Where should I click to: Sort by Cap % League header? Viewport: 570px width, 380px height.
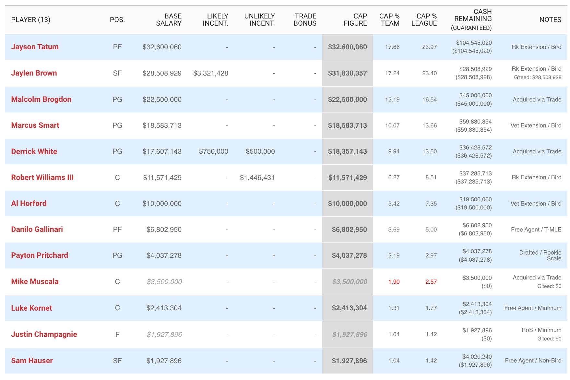pos(424,20)
